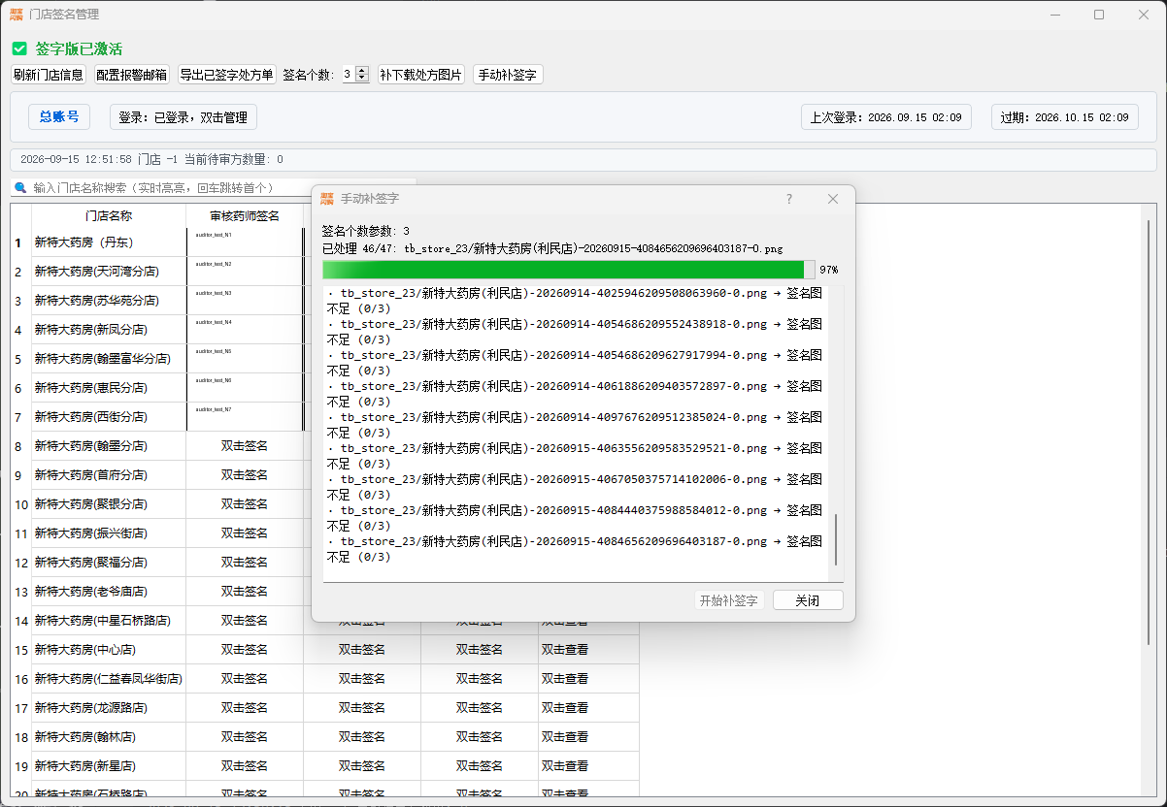Click the 过期 expiry date button
Screen dimensions: 1167x807
[x=1065, y=117]
